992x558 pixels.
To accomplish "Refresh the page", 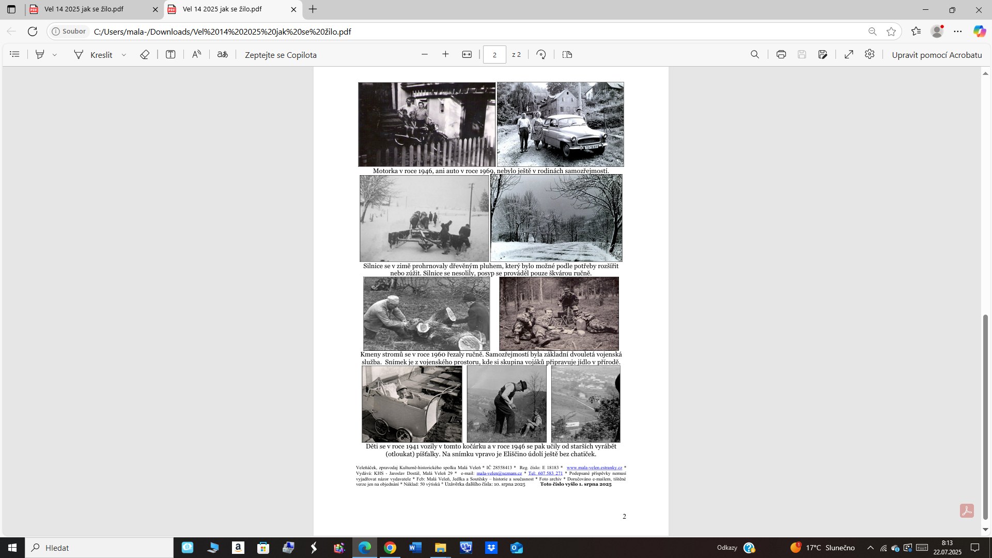I will point(33,32).
